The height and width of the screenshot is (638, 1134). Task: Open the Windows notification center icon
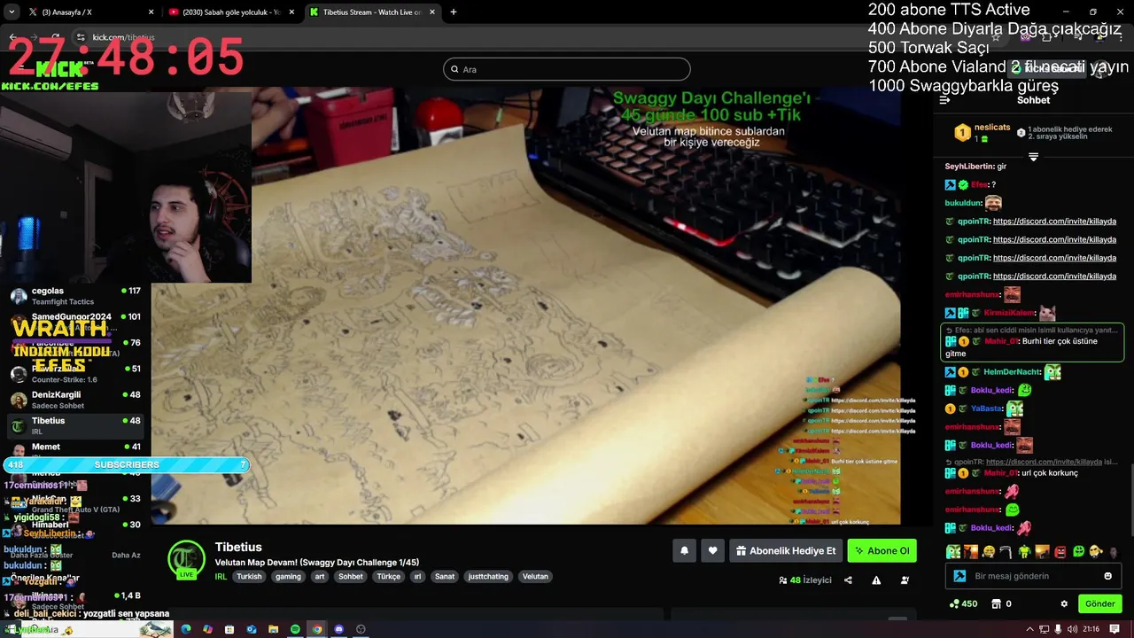[x=1115, y=629]
